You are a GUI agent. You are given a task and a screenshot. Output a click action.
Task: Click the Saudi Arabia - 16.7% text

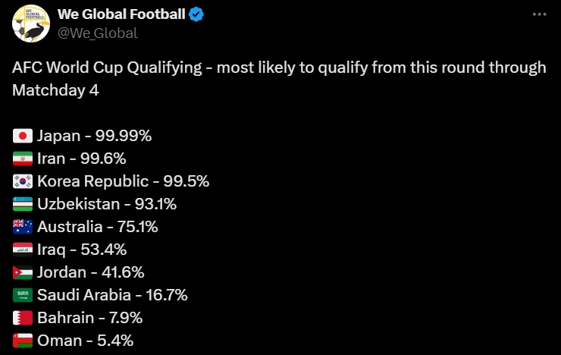[111, 295]
